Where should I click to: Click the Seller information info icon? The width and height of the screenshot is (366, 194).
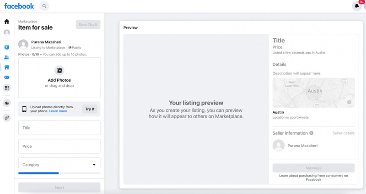pyautogui.click(x=312, y=133)
